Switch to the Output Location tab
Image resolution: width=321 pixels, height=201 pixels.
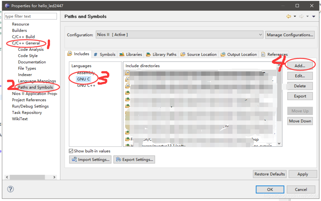click(239, 54)
